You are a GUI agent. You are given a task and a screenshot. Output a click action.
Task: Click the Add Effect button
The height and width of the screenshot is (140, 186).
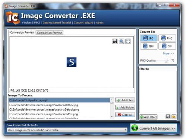pos(148,117)
